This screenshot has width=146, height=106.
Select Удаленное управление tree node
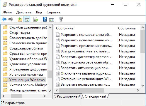point(28,64)
